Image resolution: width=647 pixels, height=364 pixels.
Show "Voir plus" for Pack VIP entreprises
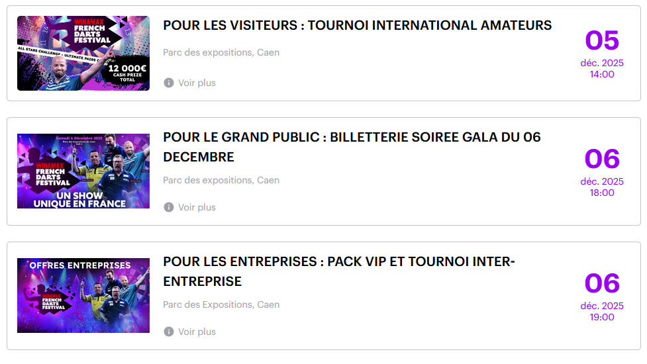tap(197, 332)
